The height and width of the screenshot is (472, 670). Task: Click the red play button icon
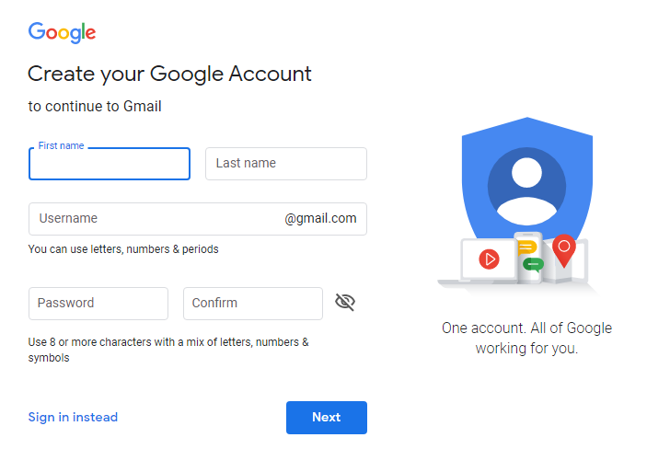point(488,259)
